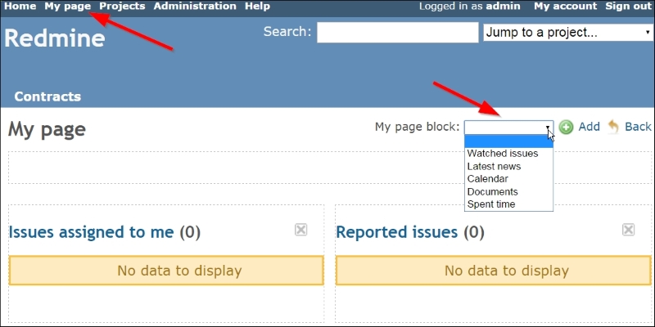Click the green Add plus icon
Viewport: 655px width, 327px height.
(x=566, y=128)
